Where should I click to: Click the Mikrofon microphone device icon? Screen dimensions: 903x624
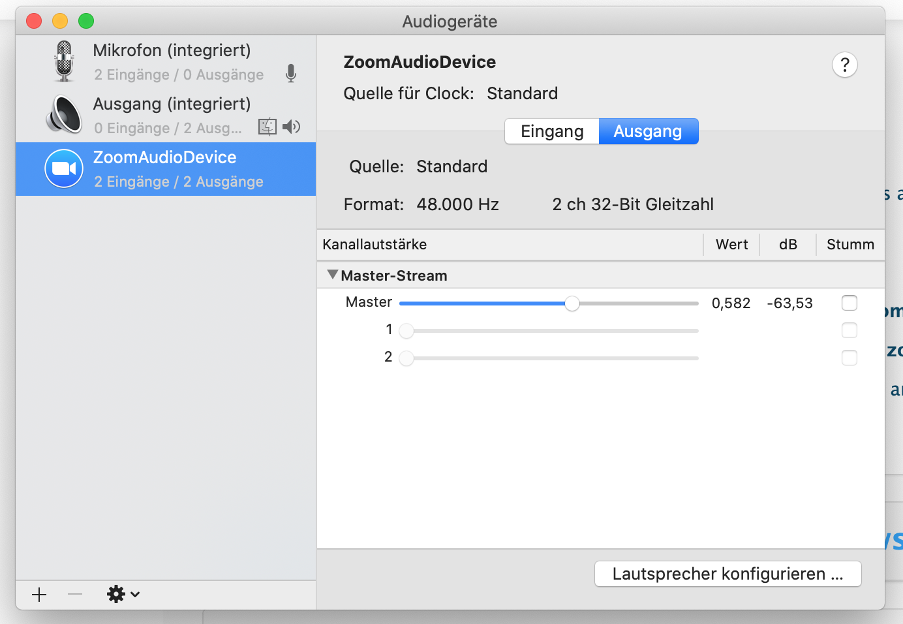coord(64,61)
